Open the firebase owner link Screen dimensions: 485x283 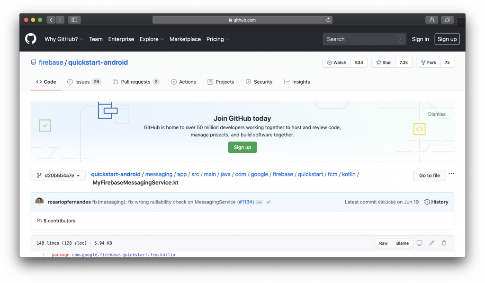point(51,62)
